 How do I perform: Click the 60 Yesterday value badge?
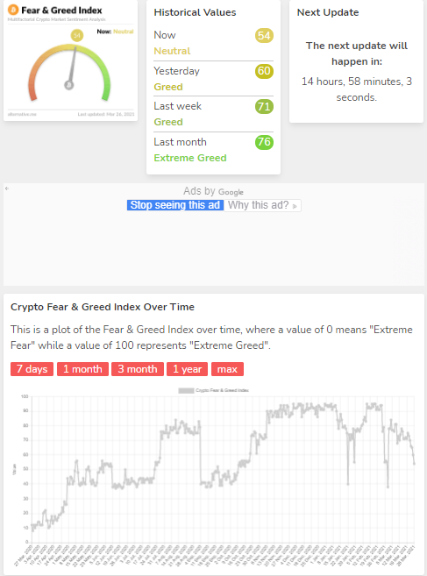(x=264, y=71)
